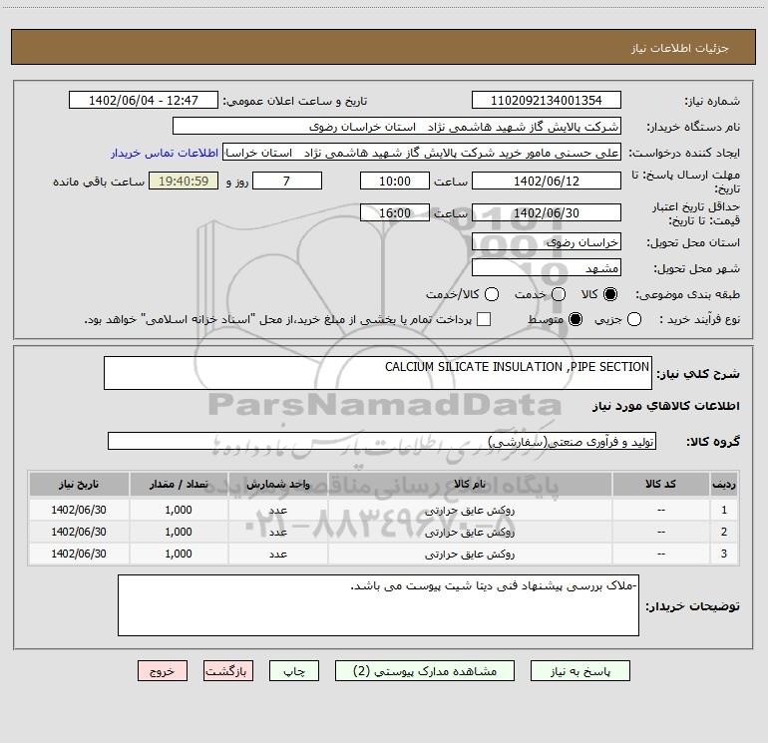Click the CALCIUM SILICATE INSULATION description field

(x=377, y=373)
